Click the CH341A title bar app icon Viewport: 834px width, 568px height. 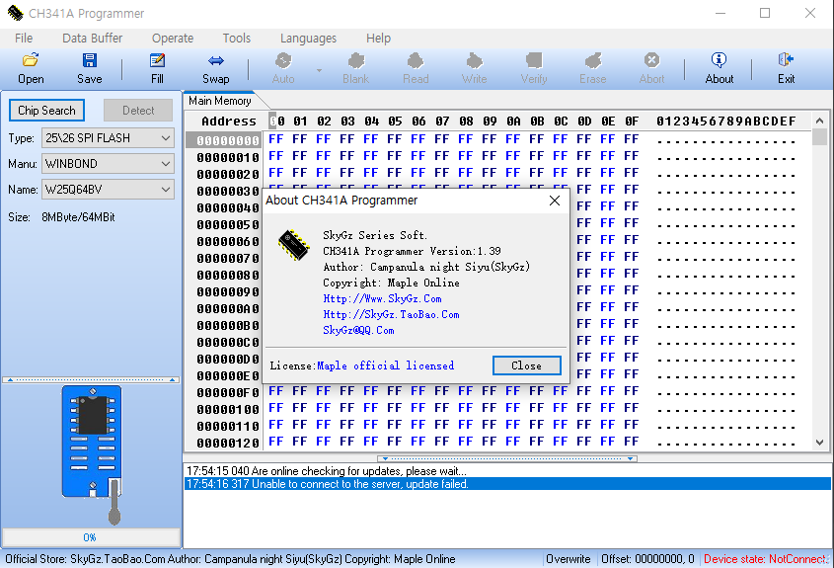pyautogui.click(x=15, y=13)
